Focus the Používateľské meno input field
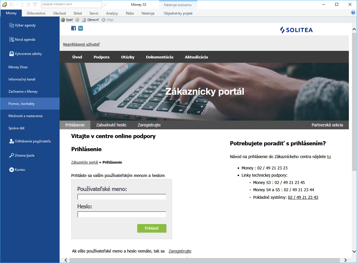 click(x=122, y=197)
